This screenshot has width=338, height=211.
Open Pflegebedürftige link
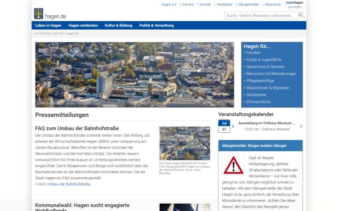260,80
